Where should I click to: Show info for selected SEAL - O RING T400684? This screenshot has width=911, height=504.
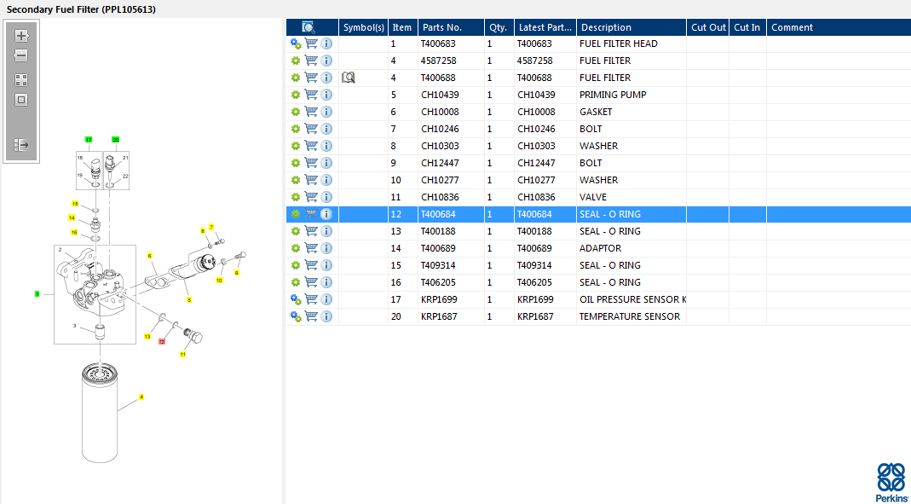tap(326, 214)
